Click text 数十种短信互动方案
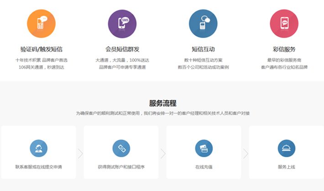The height and width of the screenshot is (191, 324). pos(204,60)
